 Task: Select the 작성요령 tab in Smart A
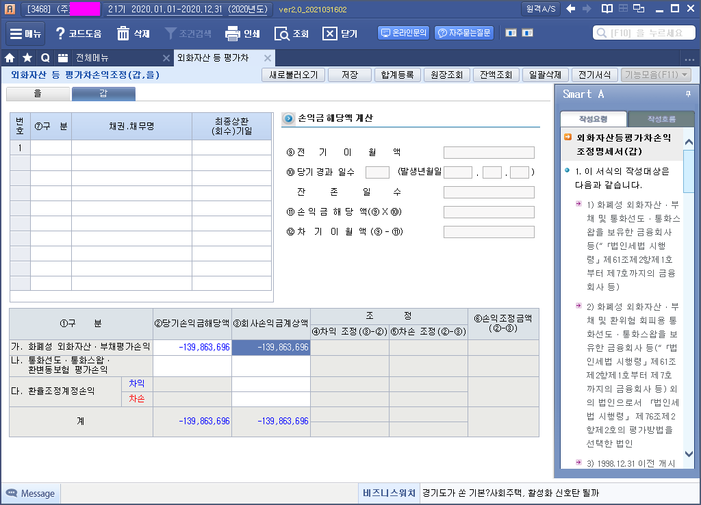593,119
